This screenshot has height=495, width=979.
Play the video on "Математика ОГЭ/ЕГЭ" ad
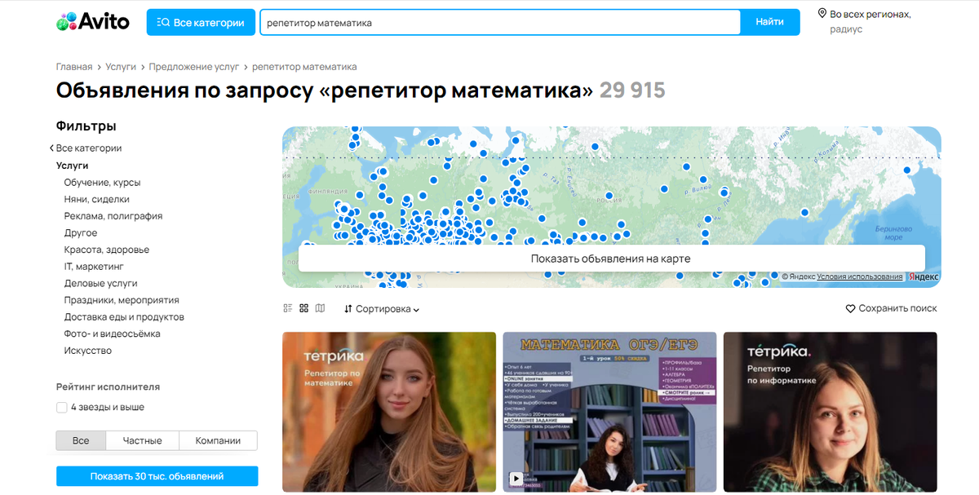[516, 479]
